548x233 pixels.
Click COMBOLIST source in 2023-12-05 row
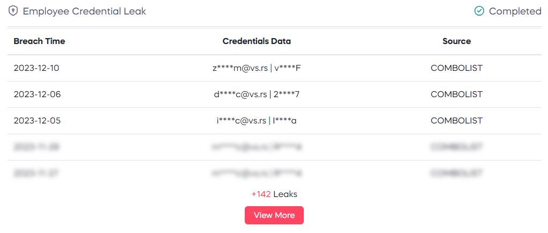[456, 120]
